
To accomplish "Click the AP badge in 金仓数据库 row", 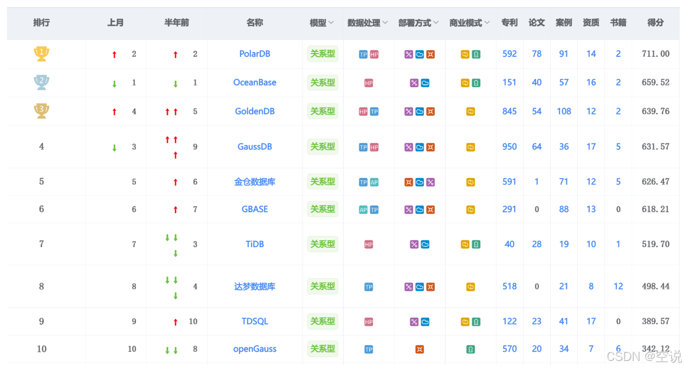I will pyautogui.click(x=374, y=182).
